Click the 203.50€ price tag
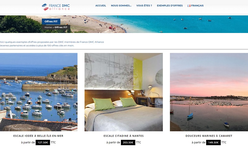 tap(128, 142)
